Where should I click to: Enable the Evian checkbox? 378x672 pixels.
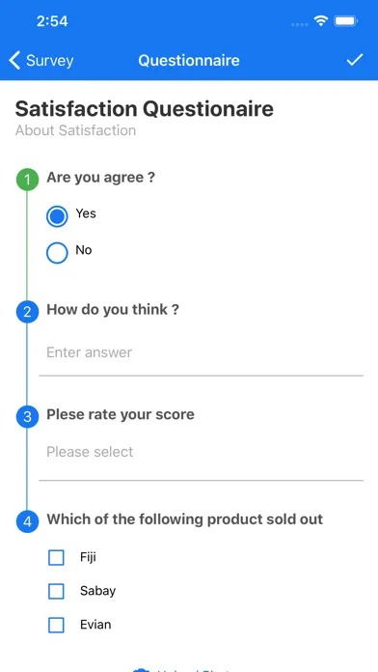click(x=56, y=625)
